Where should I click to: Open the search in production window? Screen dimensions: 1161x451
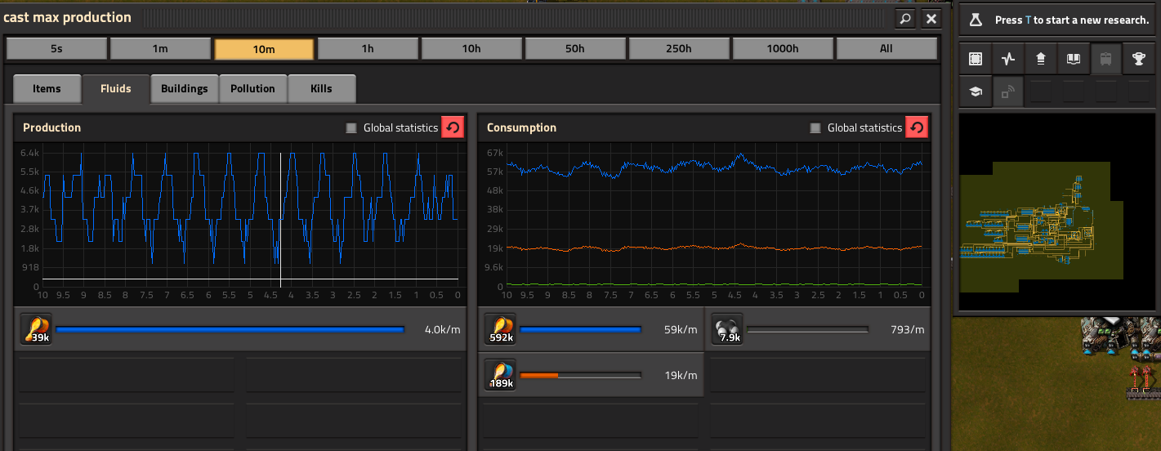(904, 18)
